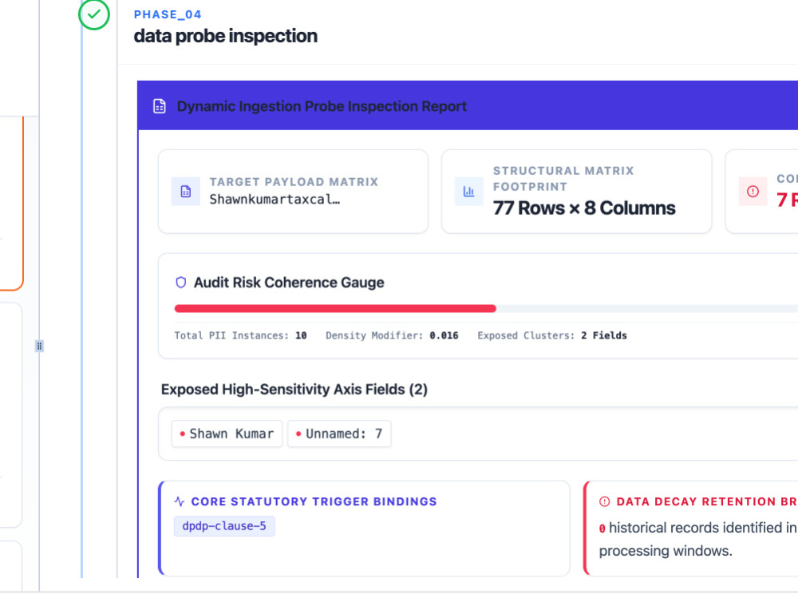The height and width of the screenshot is (598, 798).
Task: Grab the vertical panel resize handle
Action: [x=39, y=347]
